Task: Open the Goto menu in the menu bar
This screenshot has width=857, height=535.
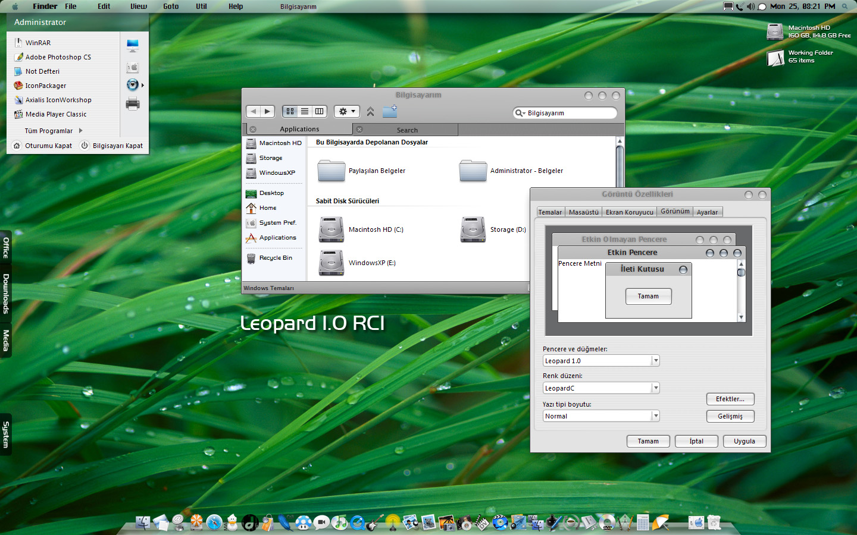Action: (171, 7)
